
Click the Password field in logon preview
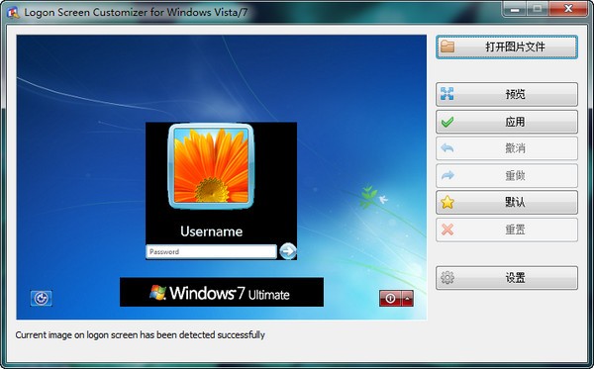tap(212, 251)
